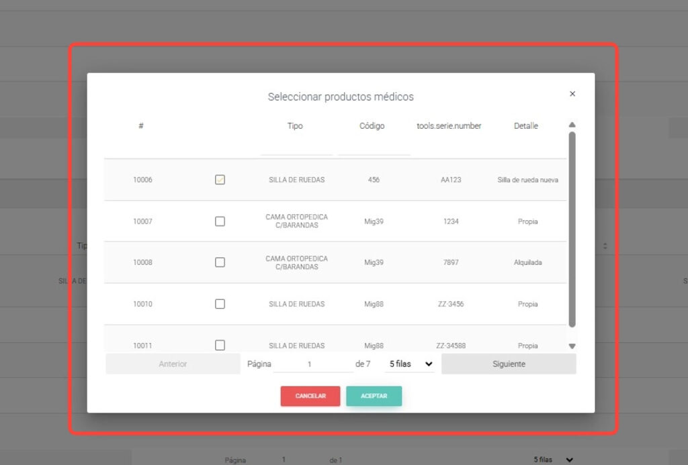Click the page number input field
Image resolution: width=688 pixels, height=465 pixels.
pyautogui.click(x=312, y=364)
